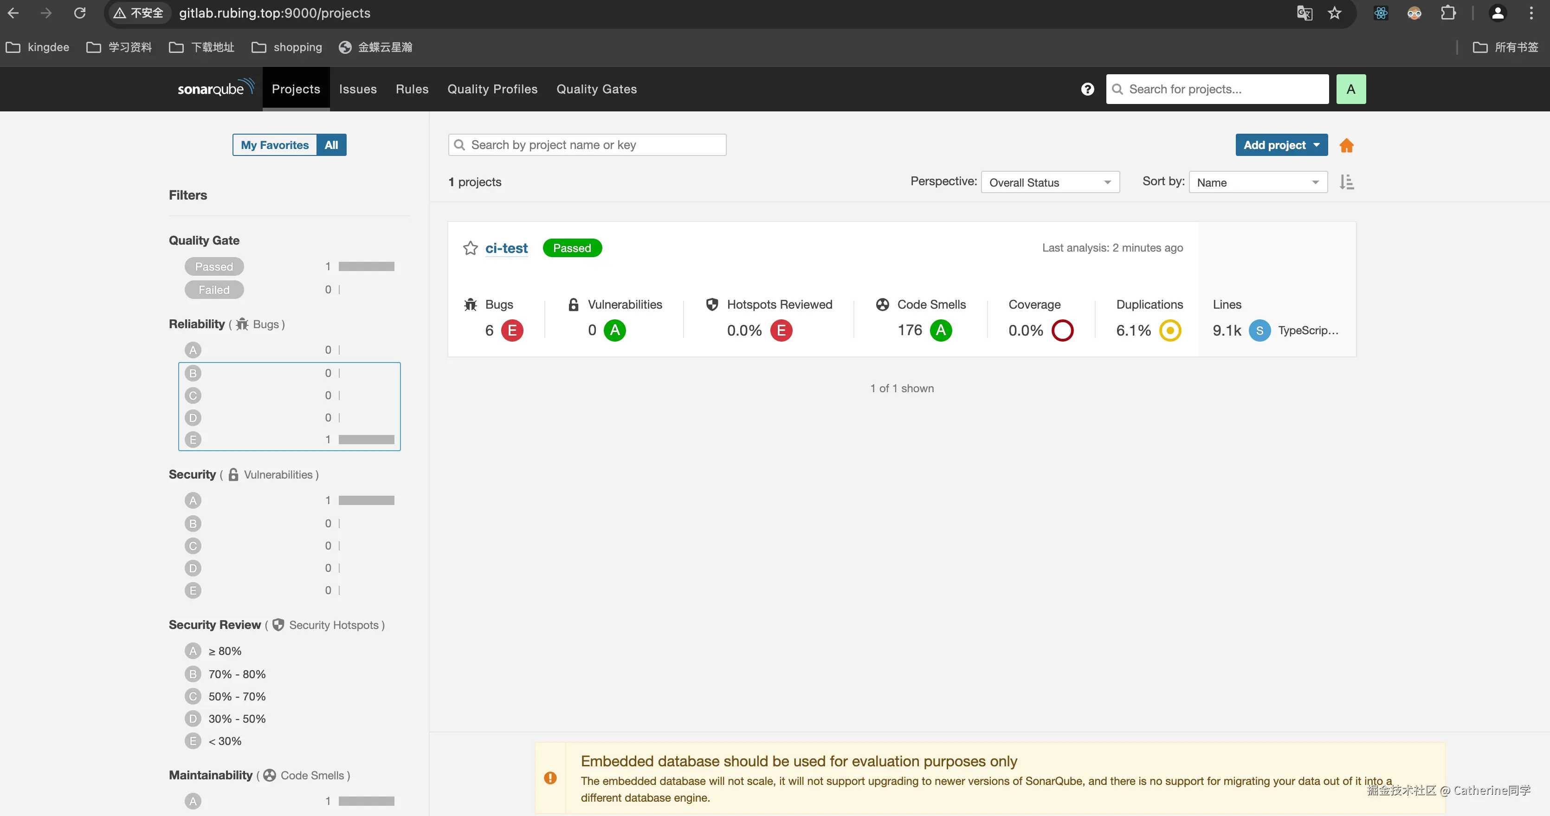Open browser extensions puzzle icon
The image size is (1550, 816).
(x=1448, y=13)
